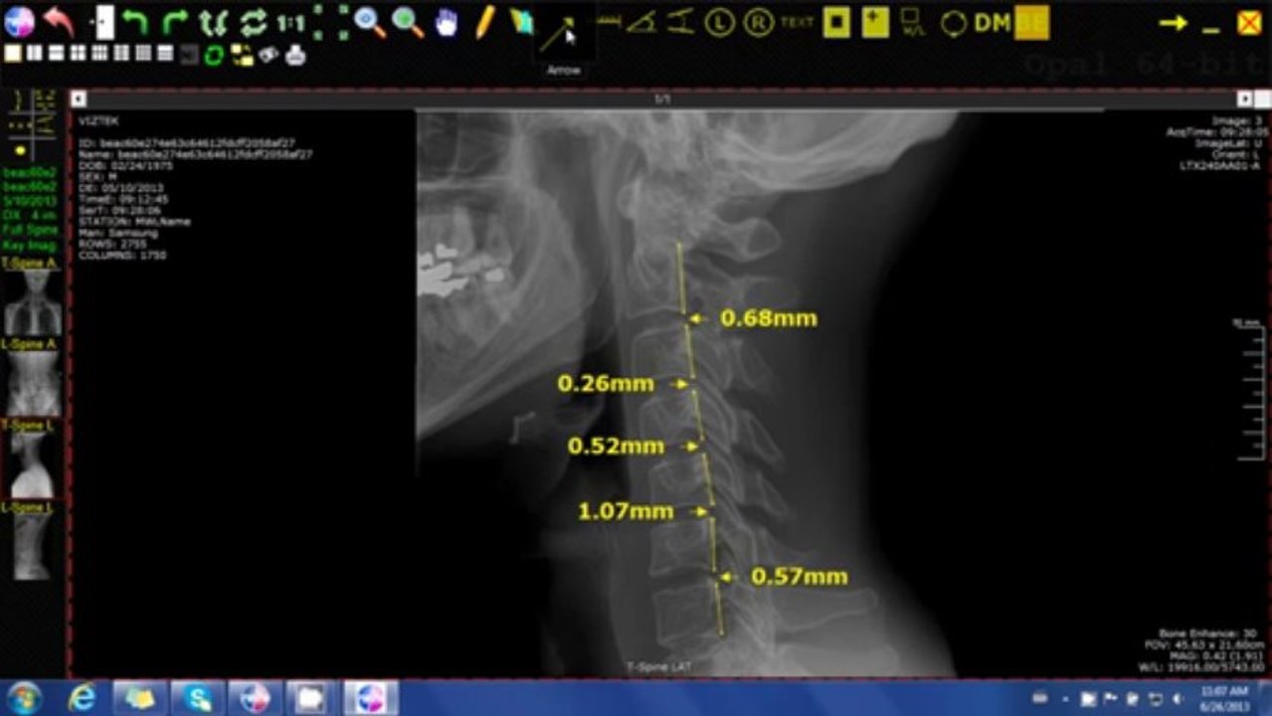Open the T-Spine A thumbnail
The image size is (1272, 716).
[x=32, y=302]
